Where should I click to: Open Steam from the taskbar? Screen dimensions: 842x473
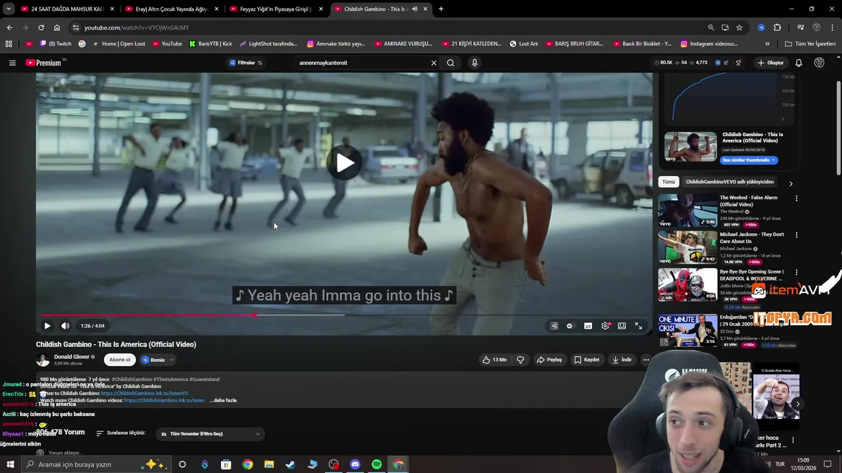click(290, 464)
